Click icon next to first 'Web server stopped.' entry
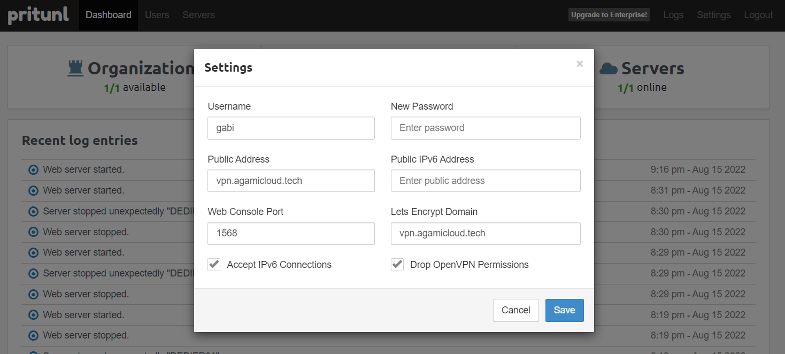 tap(33, 232)
